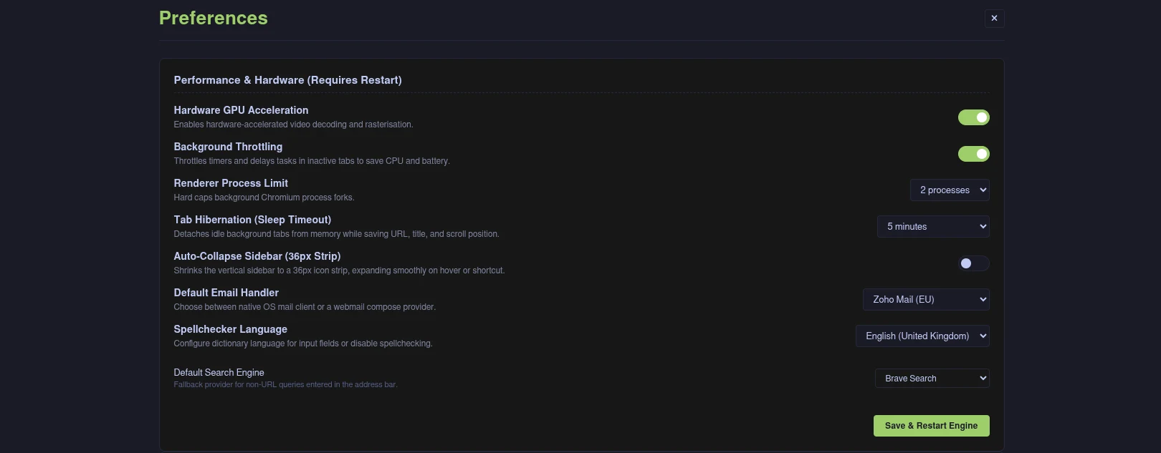Click the Default Email Handler label

[226, 293]
